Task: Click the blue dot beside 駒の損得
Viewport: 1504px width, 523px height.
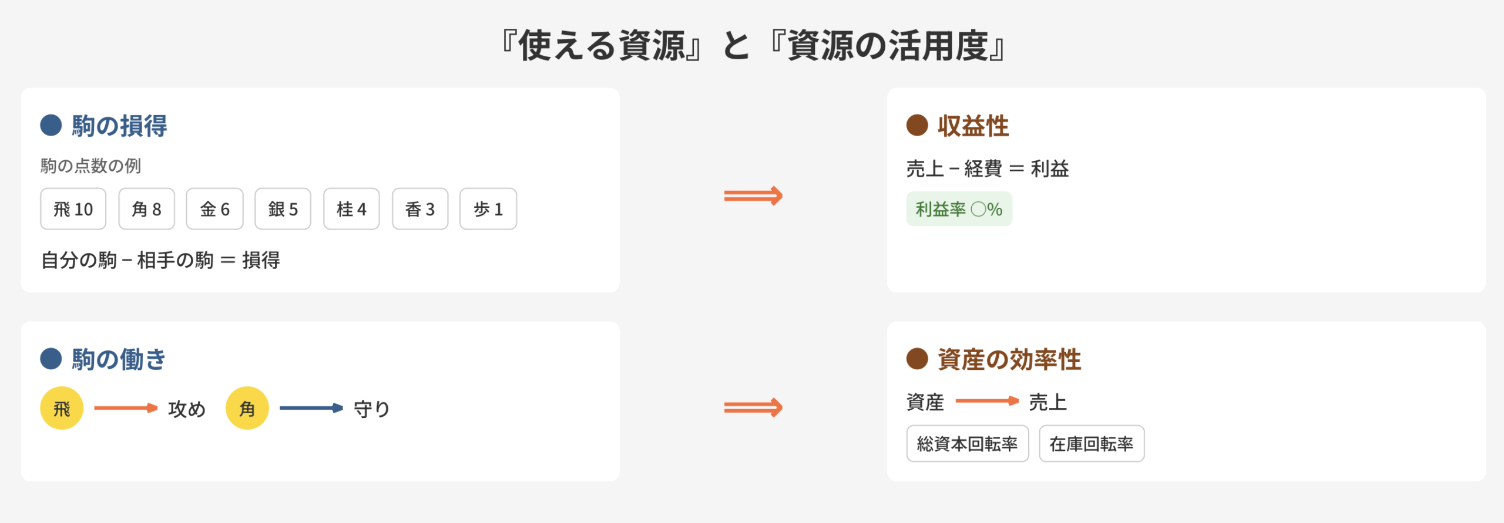Action: pyautogui.click(x=51, y=125)
